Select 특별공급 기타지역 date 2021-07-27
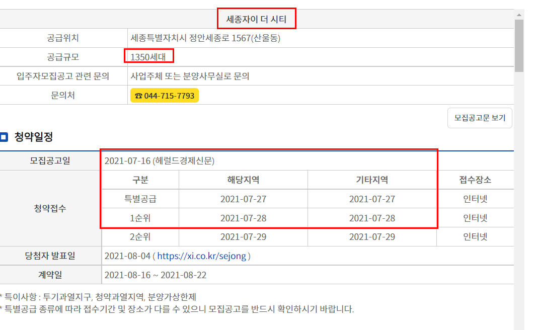Screen dimensions: 534x330 372,199
